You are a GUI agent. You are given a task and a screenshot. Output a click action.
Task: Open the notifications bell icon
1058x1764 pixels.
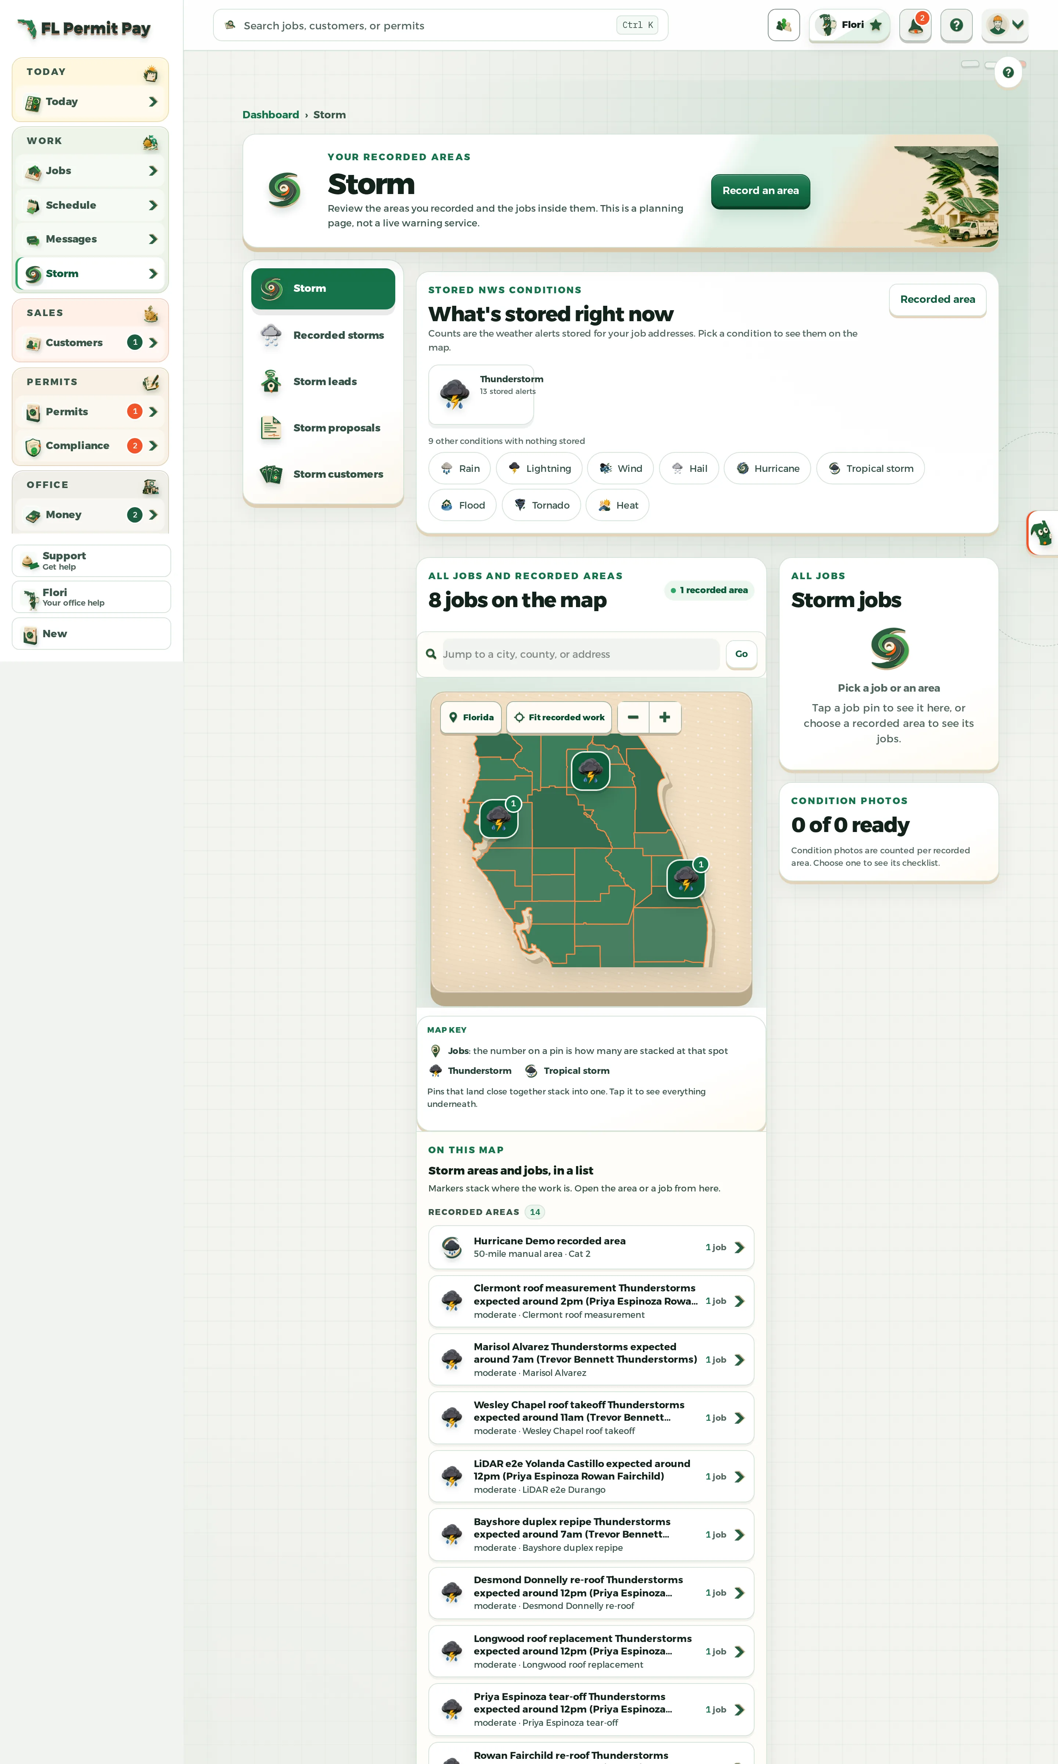[915, 26]
